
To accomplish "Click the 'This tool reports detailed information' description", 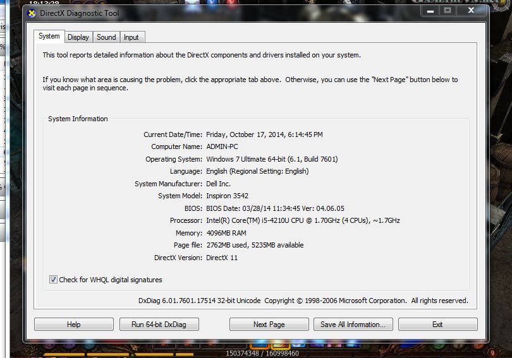I will tap(202, 55).
